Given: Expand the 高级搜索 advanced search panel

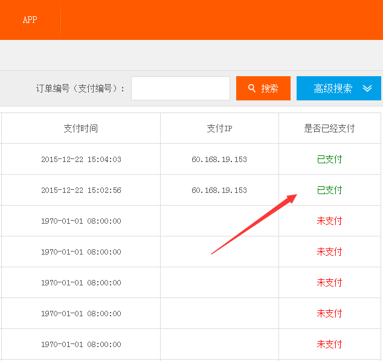Looking at the screenshot, I should coord(339,88).
